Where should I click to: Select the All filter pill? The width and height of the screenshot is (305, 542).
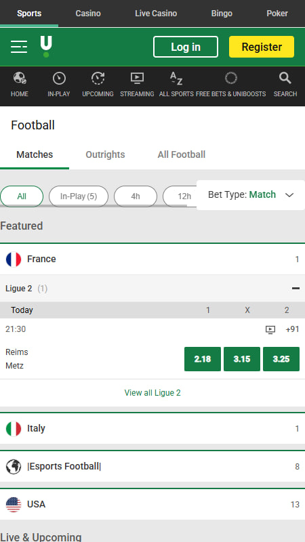[x=22, y=196]
